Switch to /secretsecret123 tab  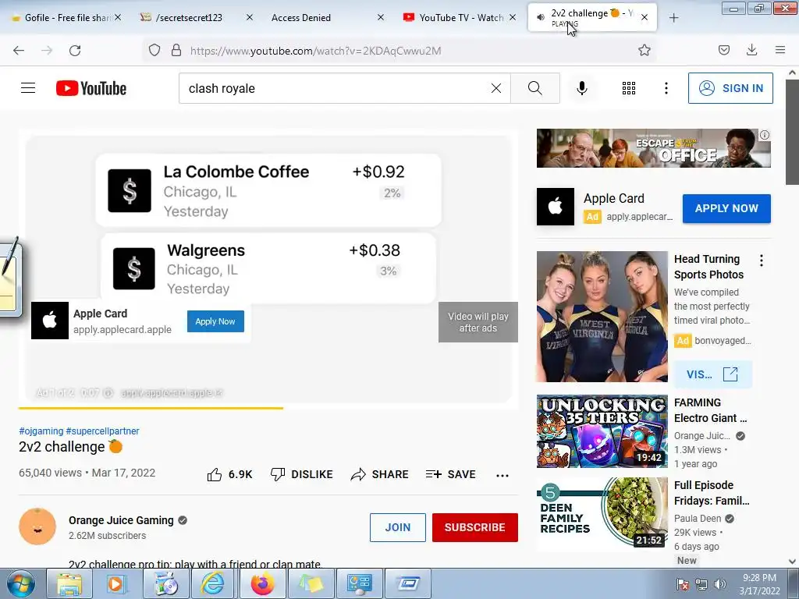coord(197,18)
